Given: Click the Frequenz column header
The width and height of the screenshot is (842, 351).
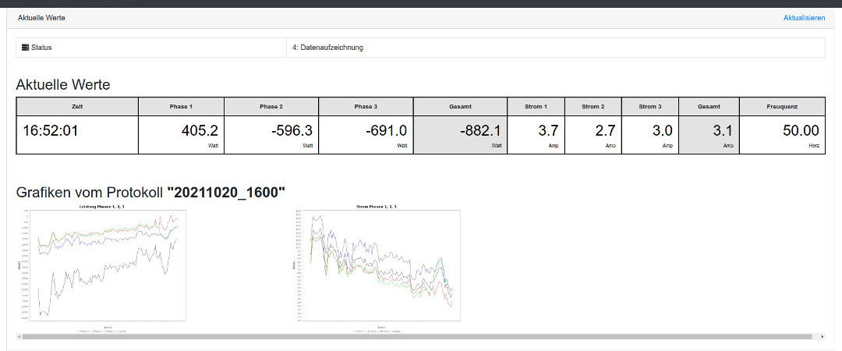Looking at the screenshot, I should (x=782, y=106).
